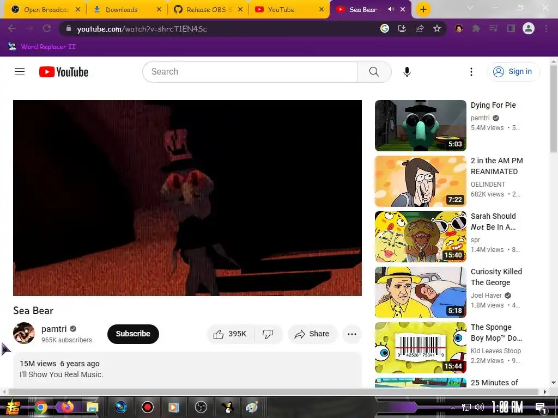Open a new tab with the plus button
Viewport: 558px width, 418px height.
click(x=423, y=10)
